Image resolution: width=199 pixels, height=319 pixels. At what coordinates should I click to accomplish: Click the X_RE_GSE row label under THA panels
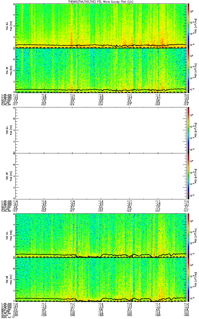coord(5,95)
